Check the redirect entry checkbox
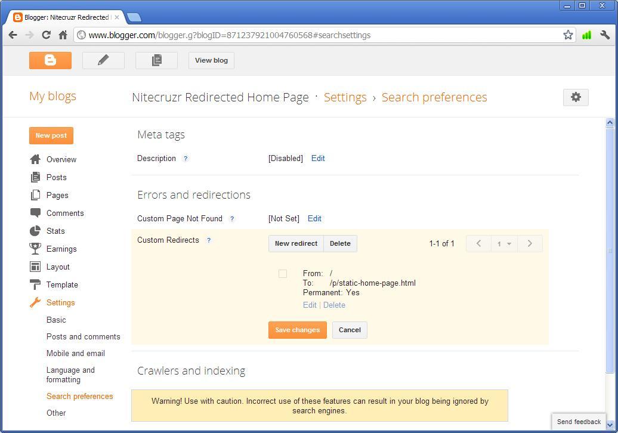 coord(282,273)
